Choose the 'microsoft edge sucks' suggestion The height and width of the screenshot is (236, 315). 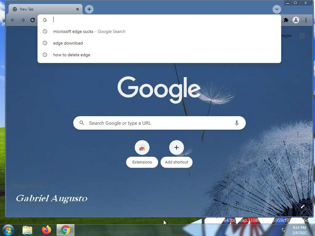[159, 32]
